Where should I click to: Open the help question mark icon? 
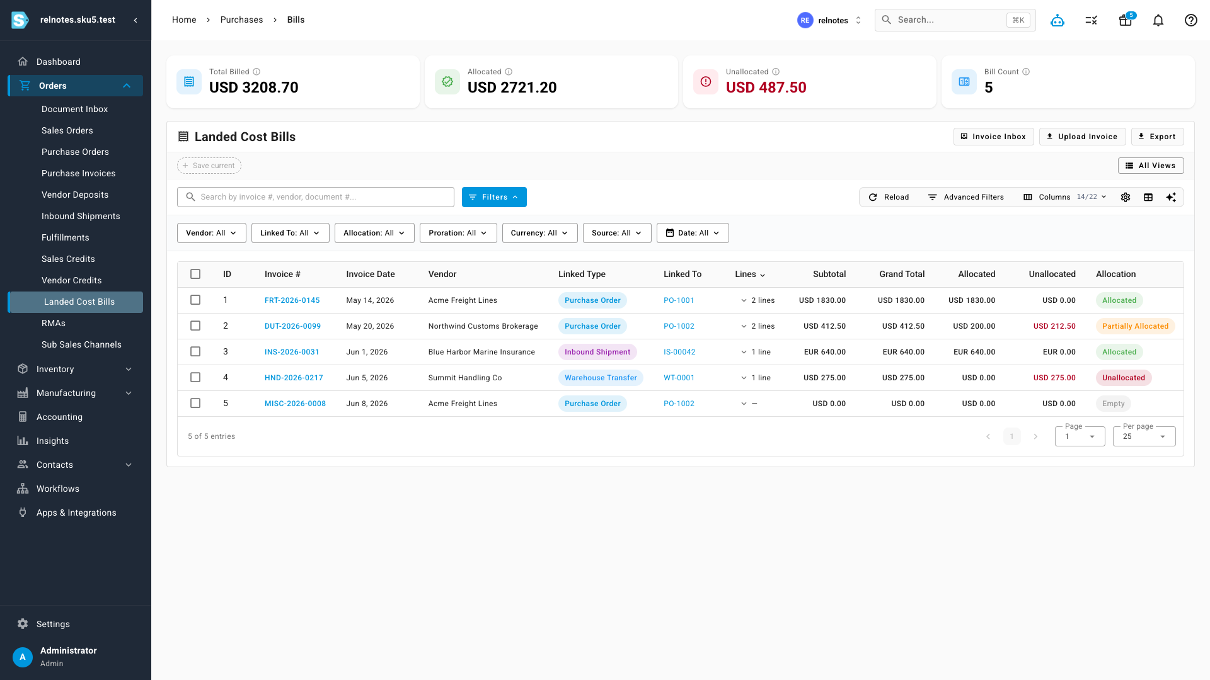coord(1191,20)
